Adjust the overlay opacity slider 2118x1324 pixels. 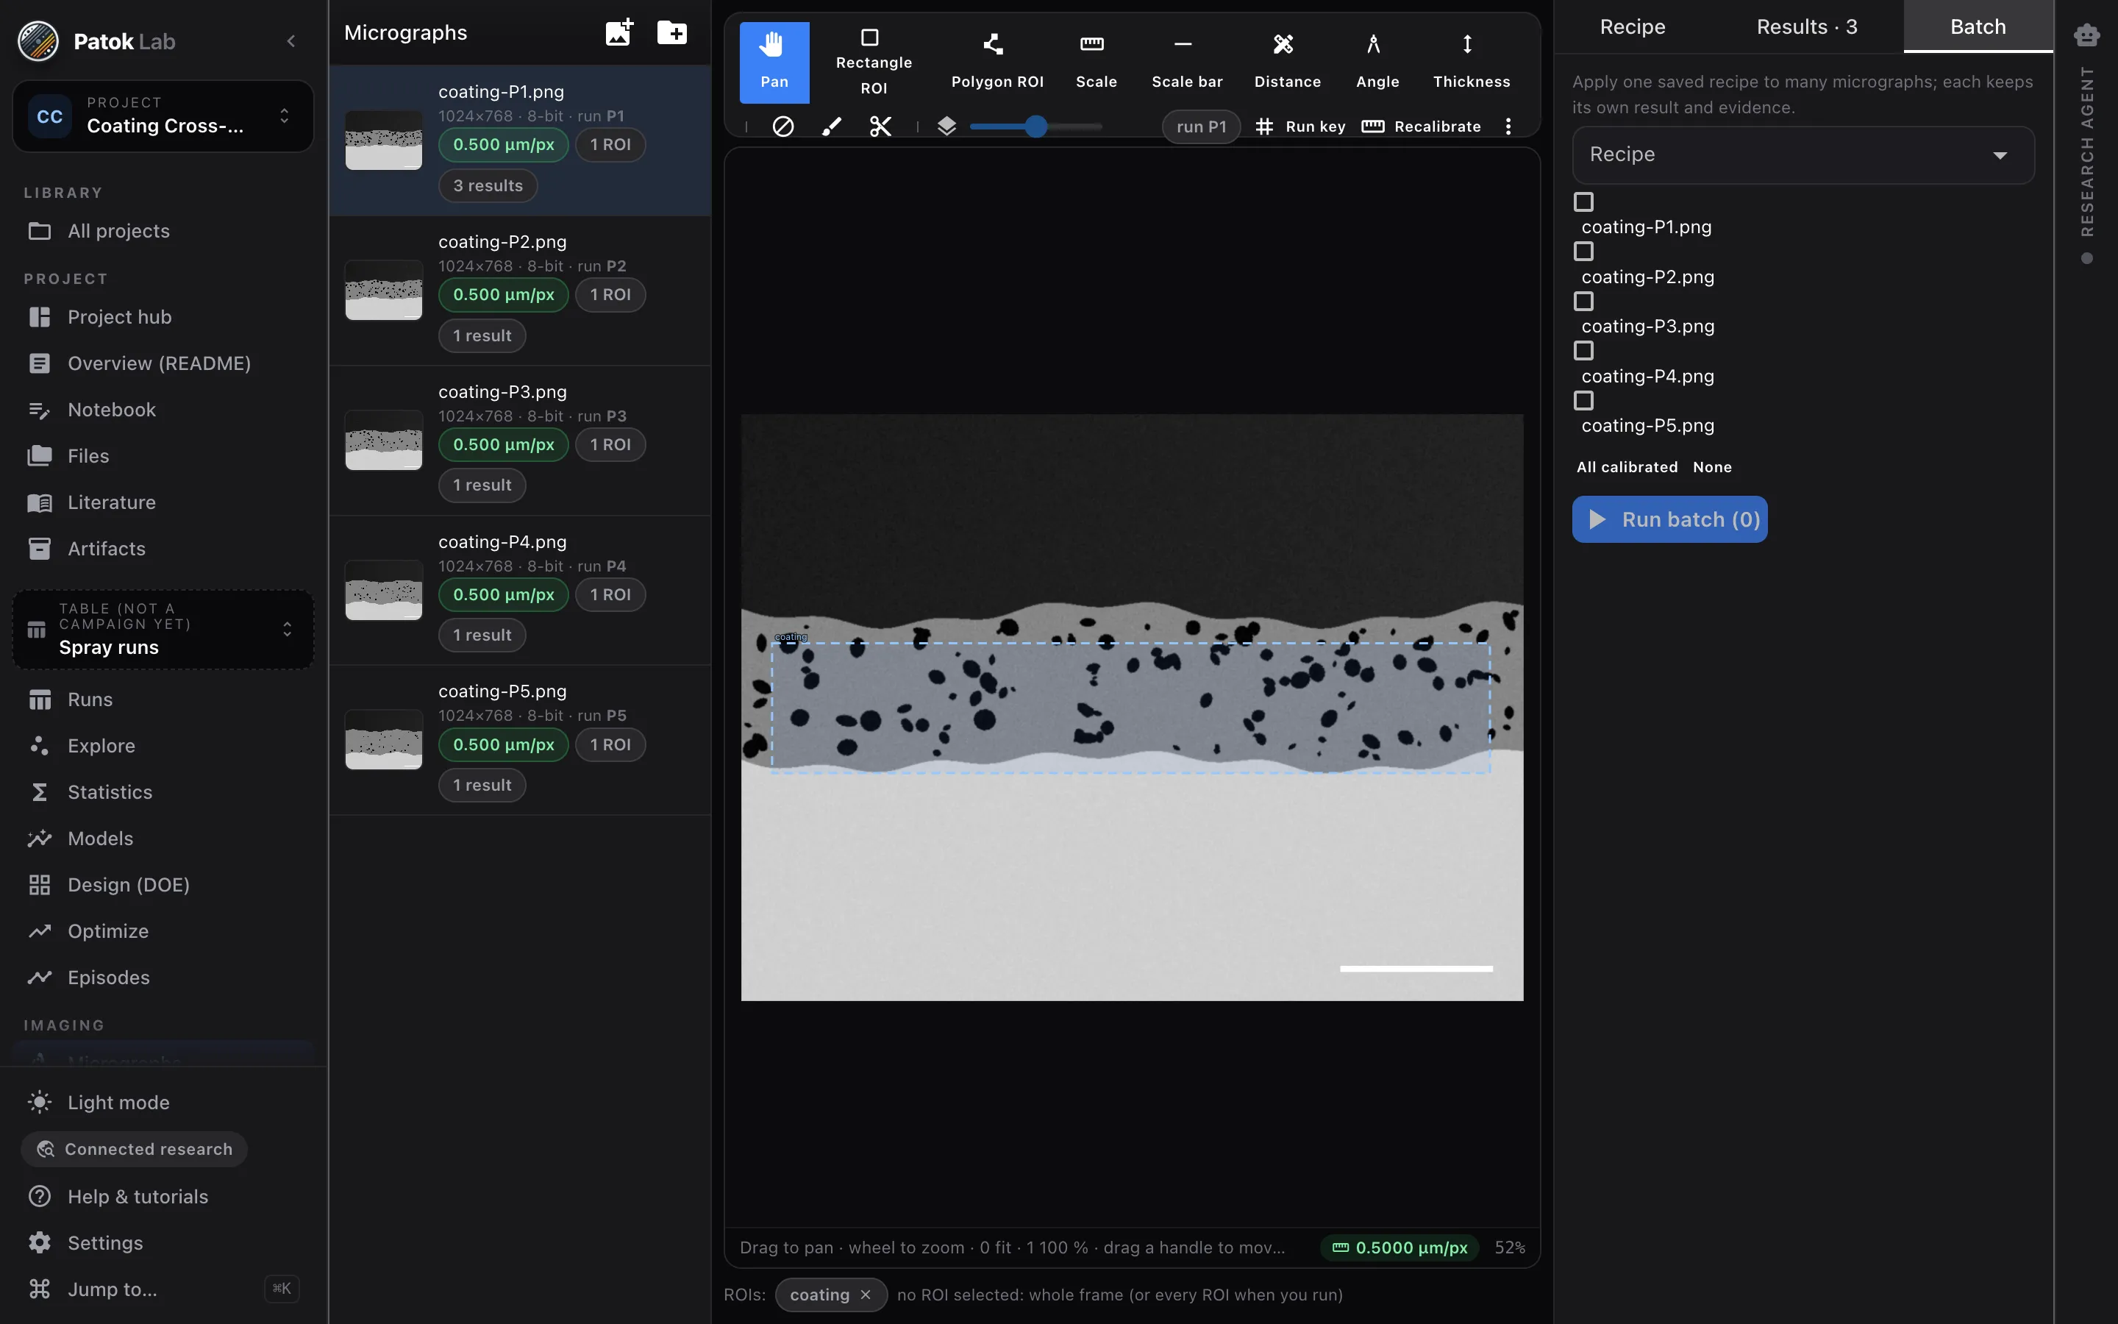click(x=1035, y=126)
